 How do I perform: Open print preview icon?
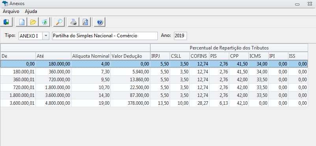(x=85, y=22)
